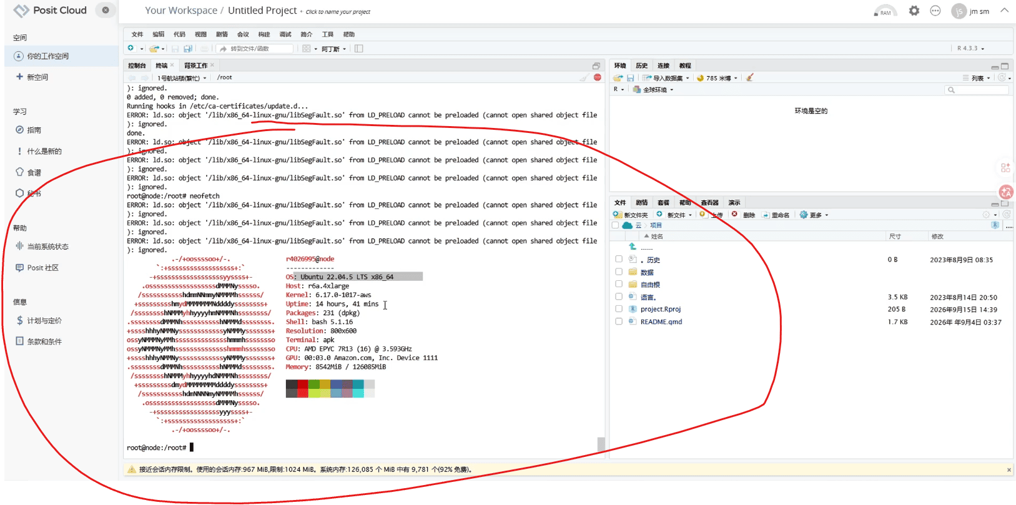The height and width of the screenshot is (505, 1016).
Task: Open the 全球环境 environment dropdown
Action: (x=653, y=90)
